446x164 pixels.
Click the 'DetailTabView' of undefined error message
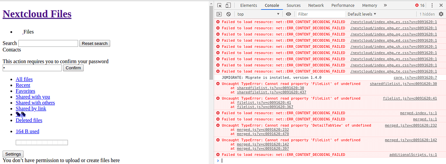click(x=296, y=125)
